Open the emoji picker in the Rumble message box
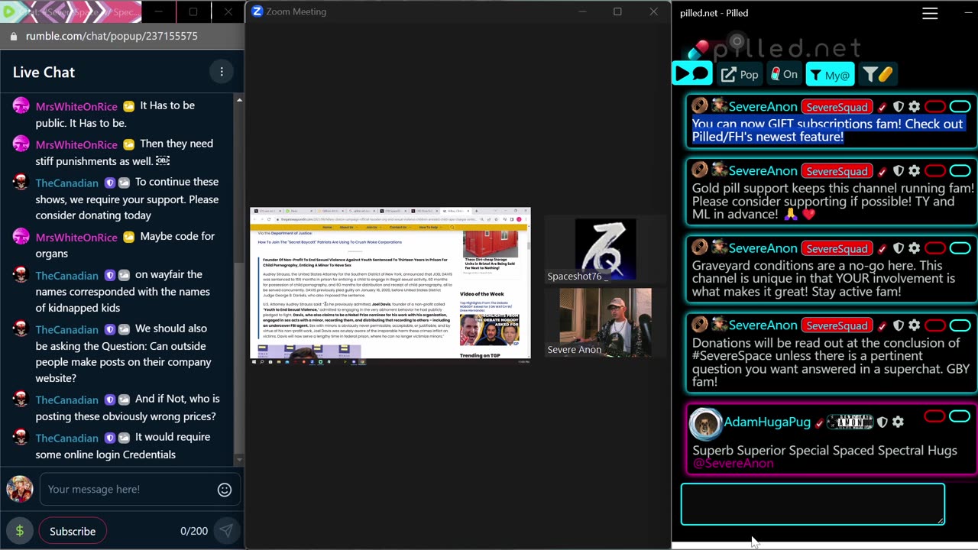Viewport: 978px width, 550px height. tap(224, 490)
